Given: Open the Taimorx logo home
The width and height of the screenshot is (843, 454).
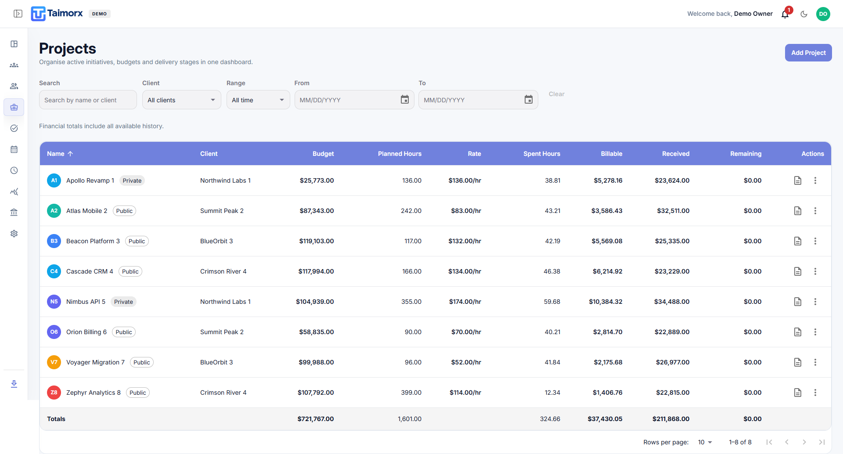Looking at the screenshot, I should point(57,14).
